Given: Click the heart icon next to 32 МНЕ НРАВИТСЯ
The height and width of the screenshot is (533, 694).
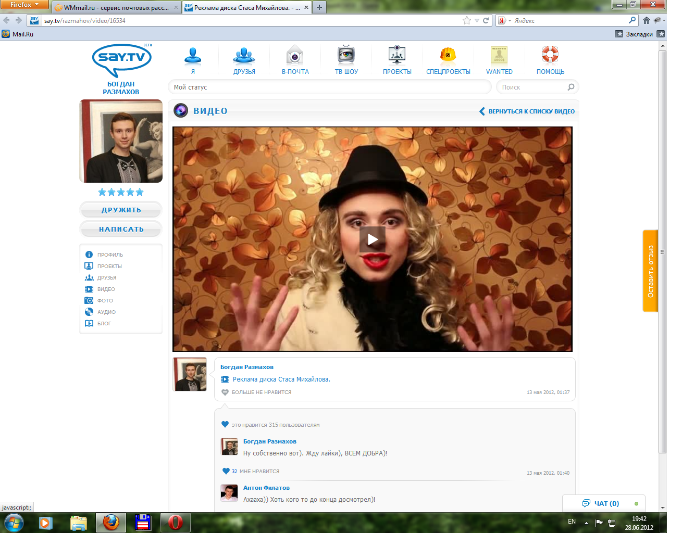Looking at the screenshot, I should tap(226, 471).
